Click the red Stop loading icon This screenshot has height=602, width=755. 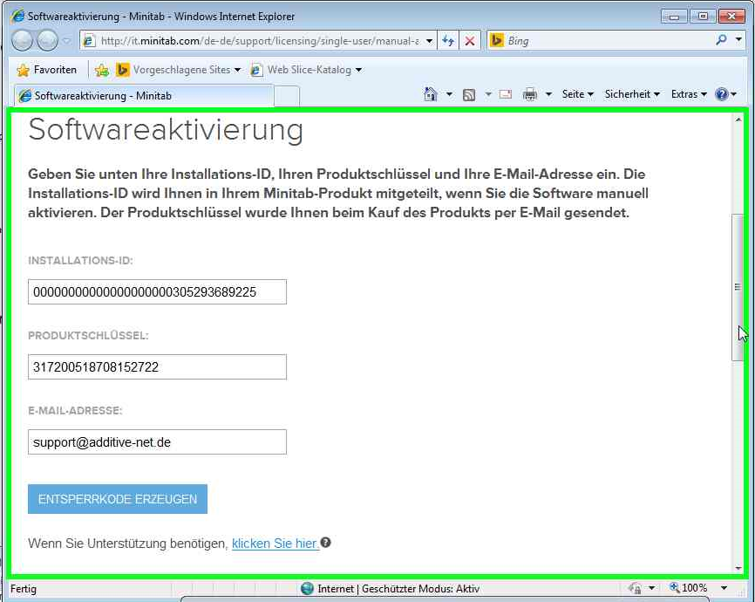tap(470, 41)
